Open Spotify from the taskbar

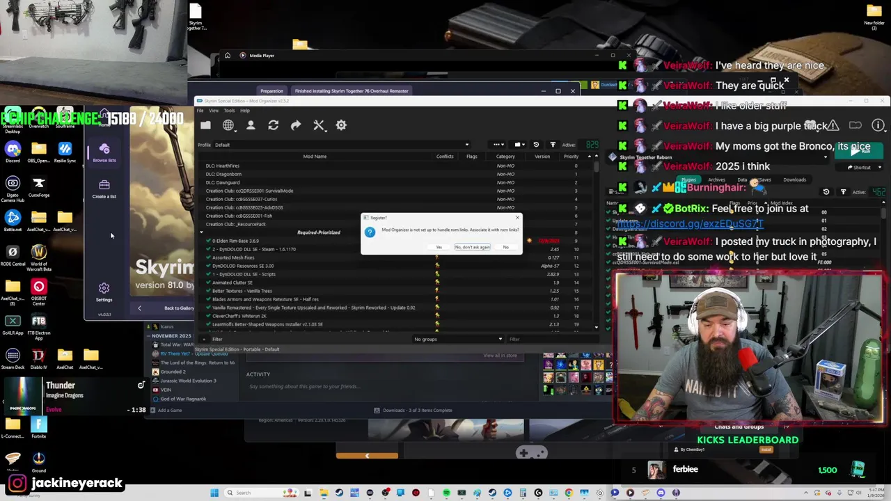pyautogui.click(x=446, y=493)
